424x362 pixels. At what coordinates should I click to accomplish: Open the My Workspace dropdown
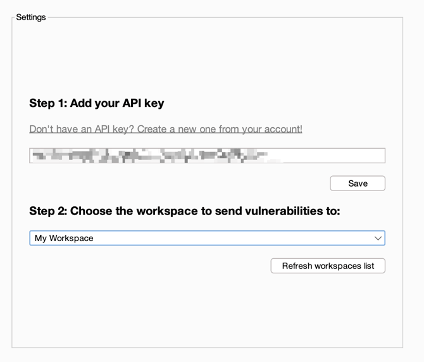[207, 238]
